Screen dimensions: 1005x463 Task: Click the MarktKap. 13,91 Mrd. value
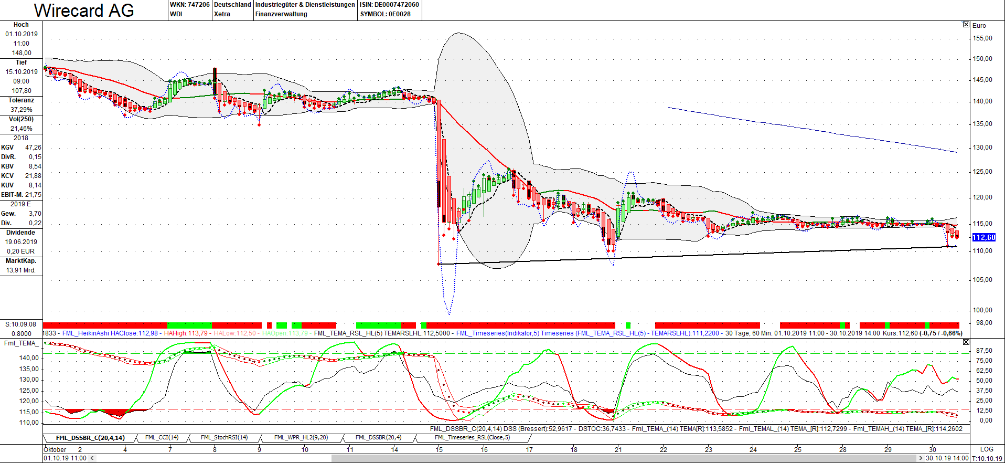tap(21, 270)
